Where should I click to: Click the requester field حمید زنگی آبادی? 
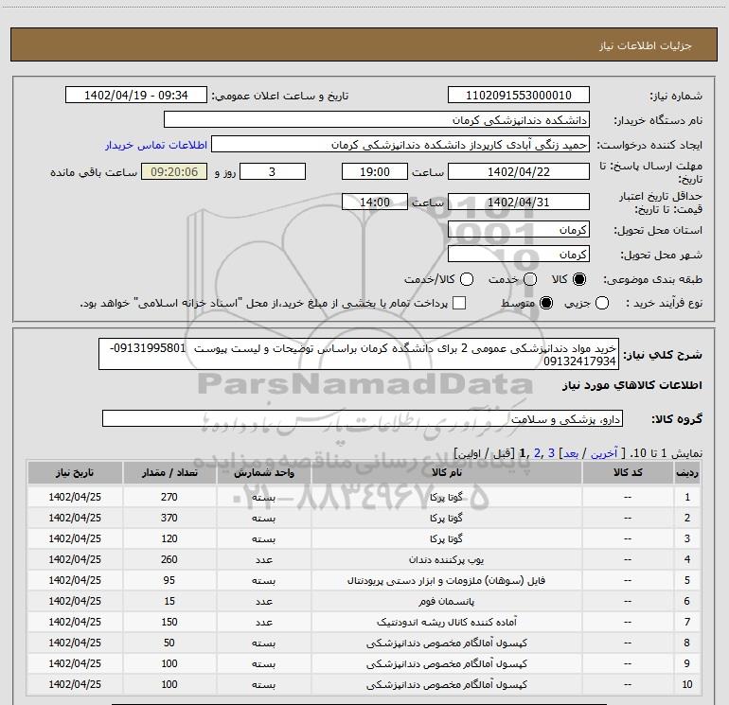(x=400, y=144)
